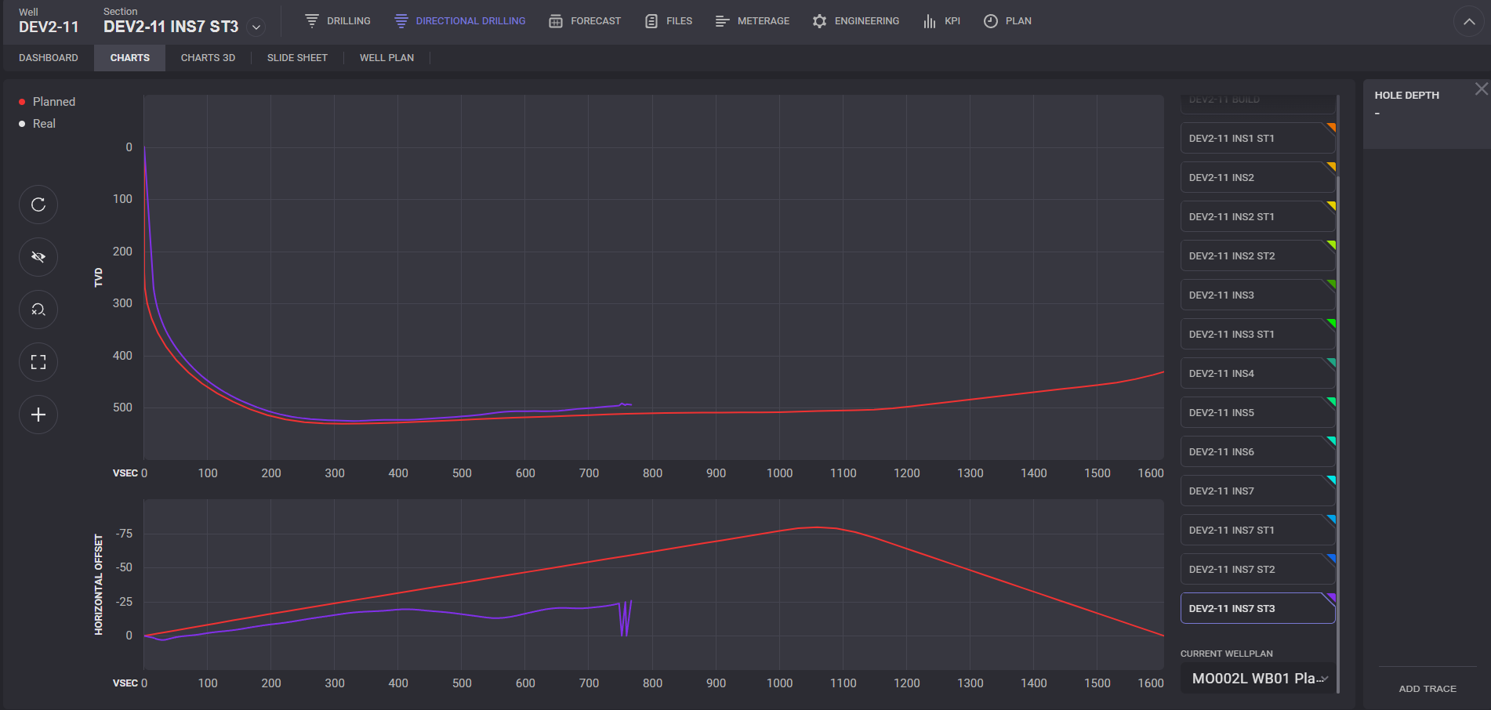Open the Current Wellplan dropdown

1257,679
